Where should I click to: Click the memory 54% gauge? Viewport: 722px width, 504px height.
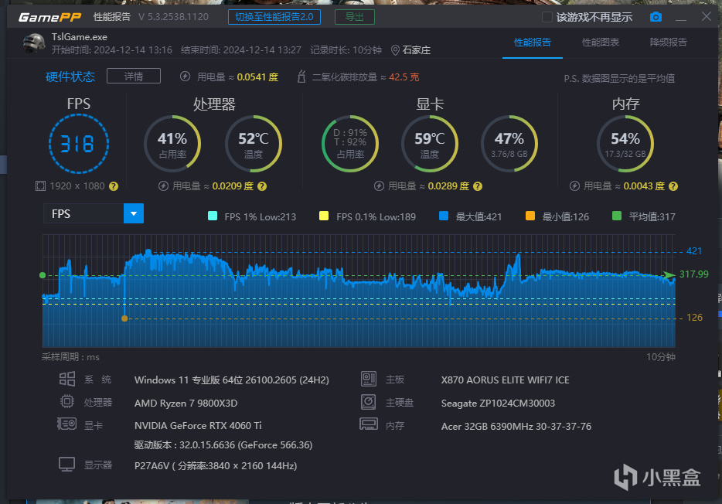click(625, 144)
